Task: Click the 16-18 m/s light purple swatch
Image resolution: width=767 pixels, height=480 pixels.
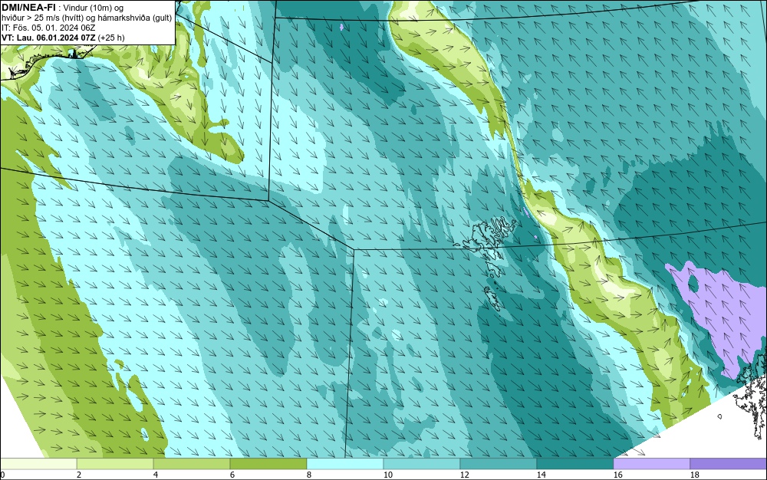Action: [x=651, y=464]
